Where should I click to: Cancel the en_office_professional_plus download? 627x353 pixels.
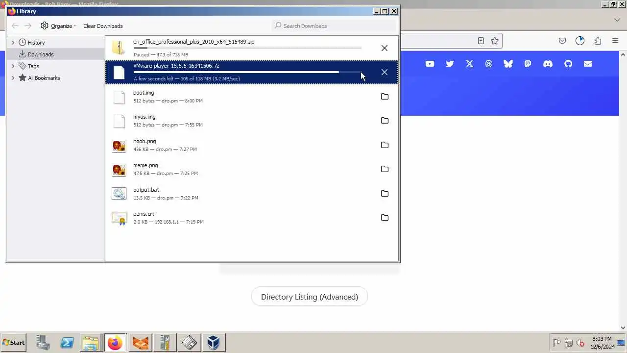pos(385,48)
